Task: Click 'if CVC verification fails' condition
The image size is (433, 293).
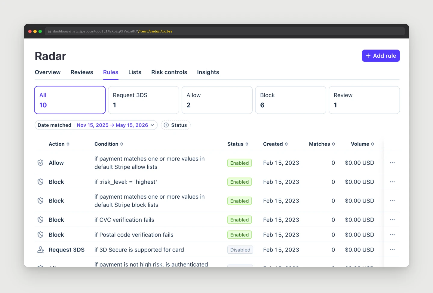Action: (124, 220)
